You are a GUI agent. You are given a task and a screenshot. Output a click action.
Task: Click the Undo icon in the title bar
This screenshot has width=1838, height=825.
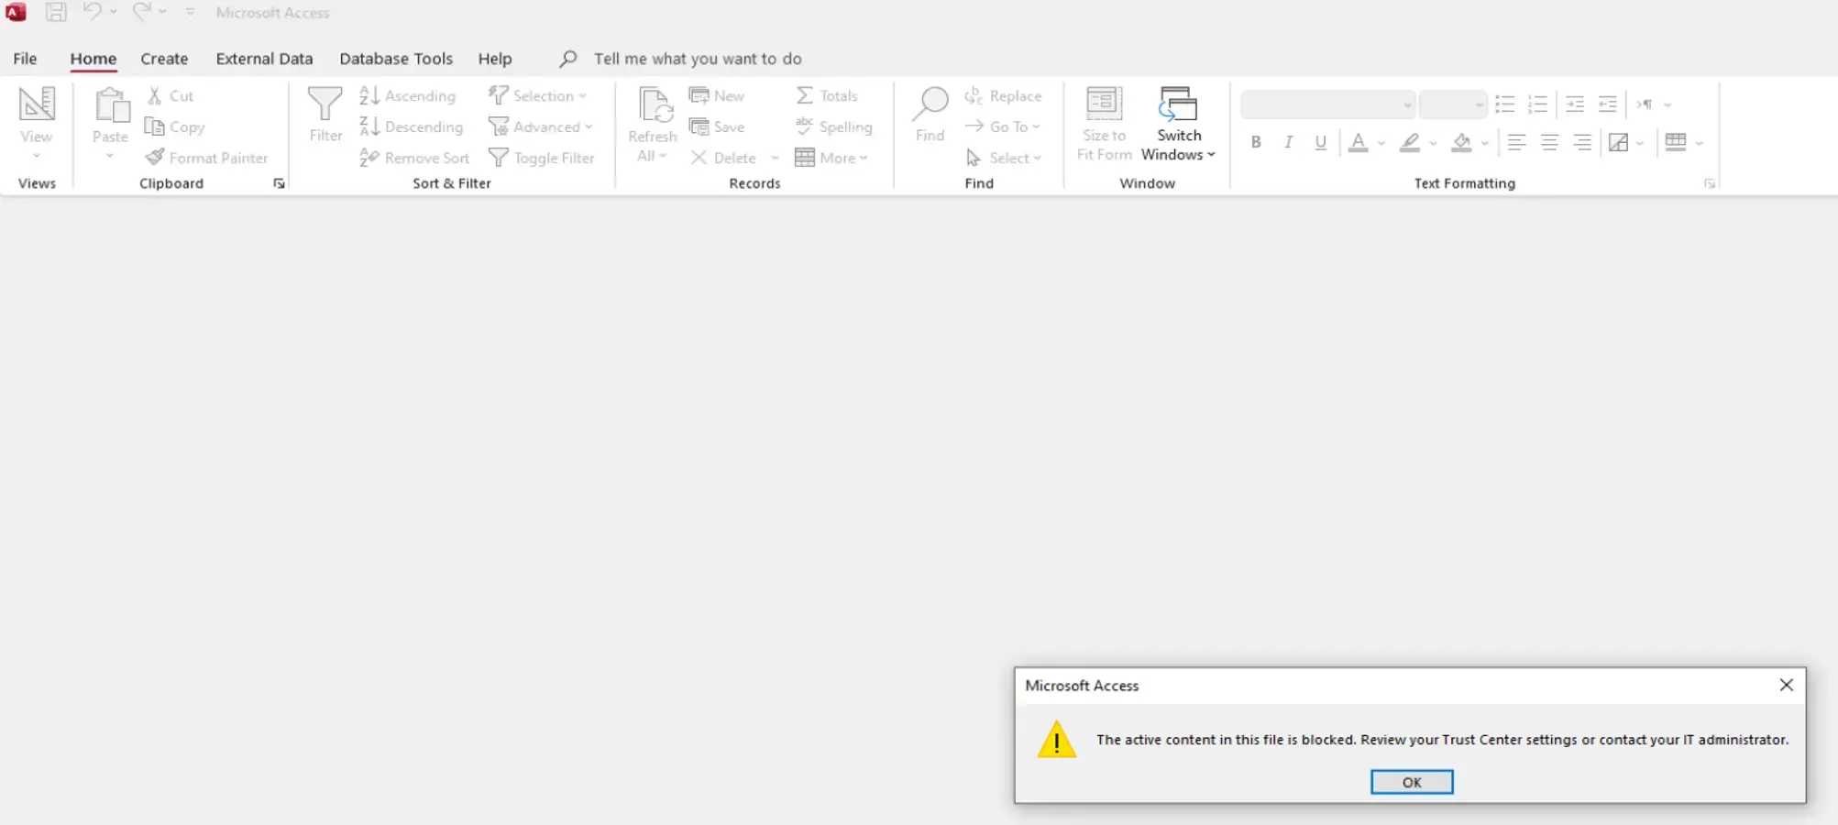point(92,12)
